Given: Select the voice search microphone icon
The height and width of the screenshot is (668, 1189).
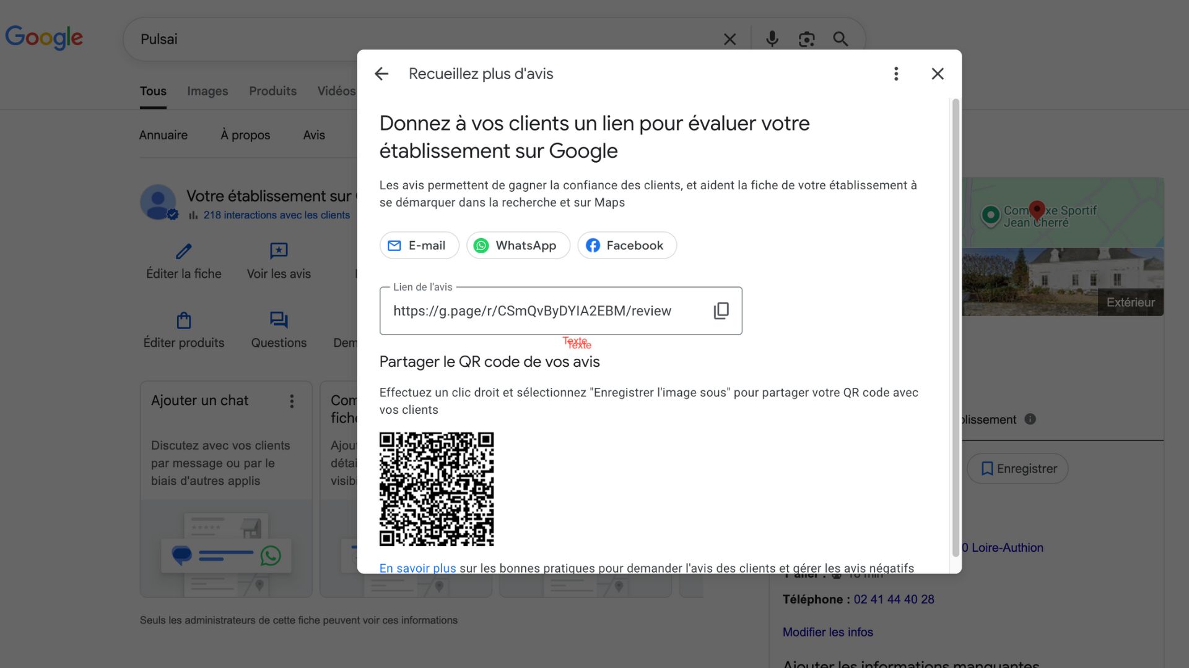Looking at the screenshot, I should pyautogui.click(x=772, y=38).
